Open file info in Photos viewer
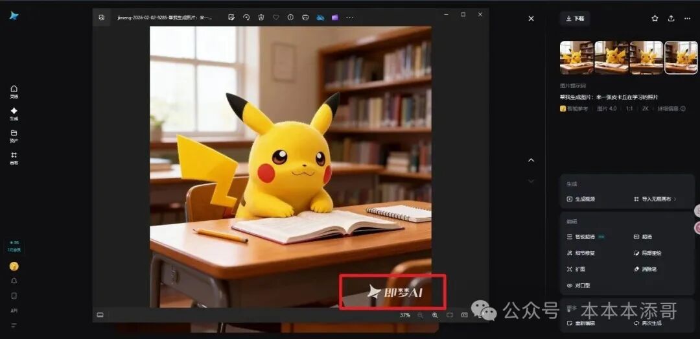This screenshot has height=339, width=700. tap(290, 18)
